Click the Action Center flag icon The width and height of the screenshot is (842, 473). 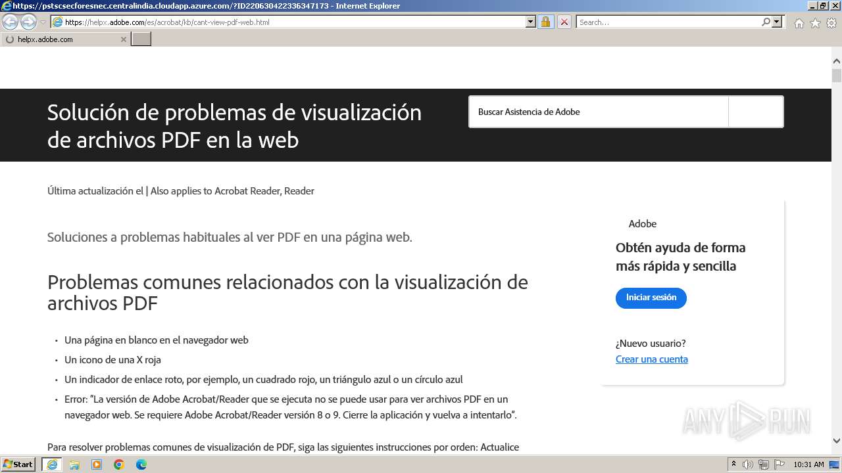click(779, 464)
